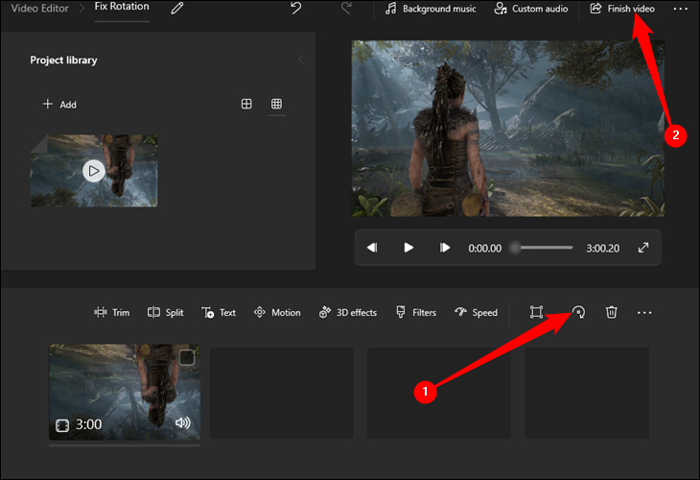Undo the last edit
Screen dimensions: 700x480
pos(296,9)
